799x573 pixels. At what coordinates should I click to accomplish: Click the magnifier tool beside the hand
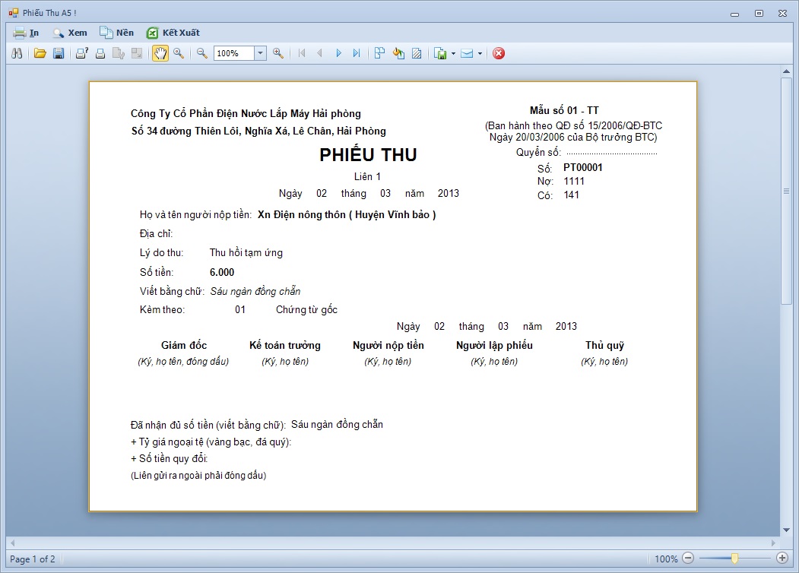(x=179, y=53)
